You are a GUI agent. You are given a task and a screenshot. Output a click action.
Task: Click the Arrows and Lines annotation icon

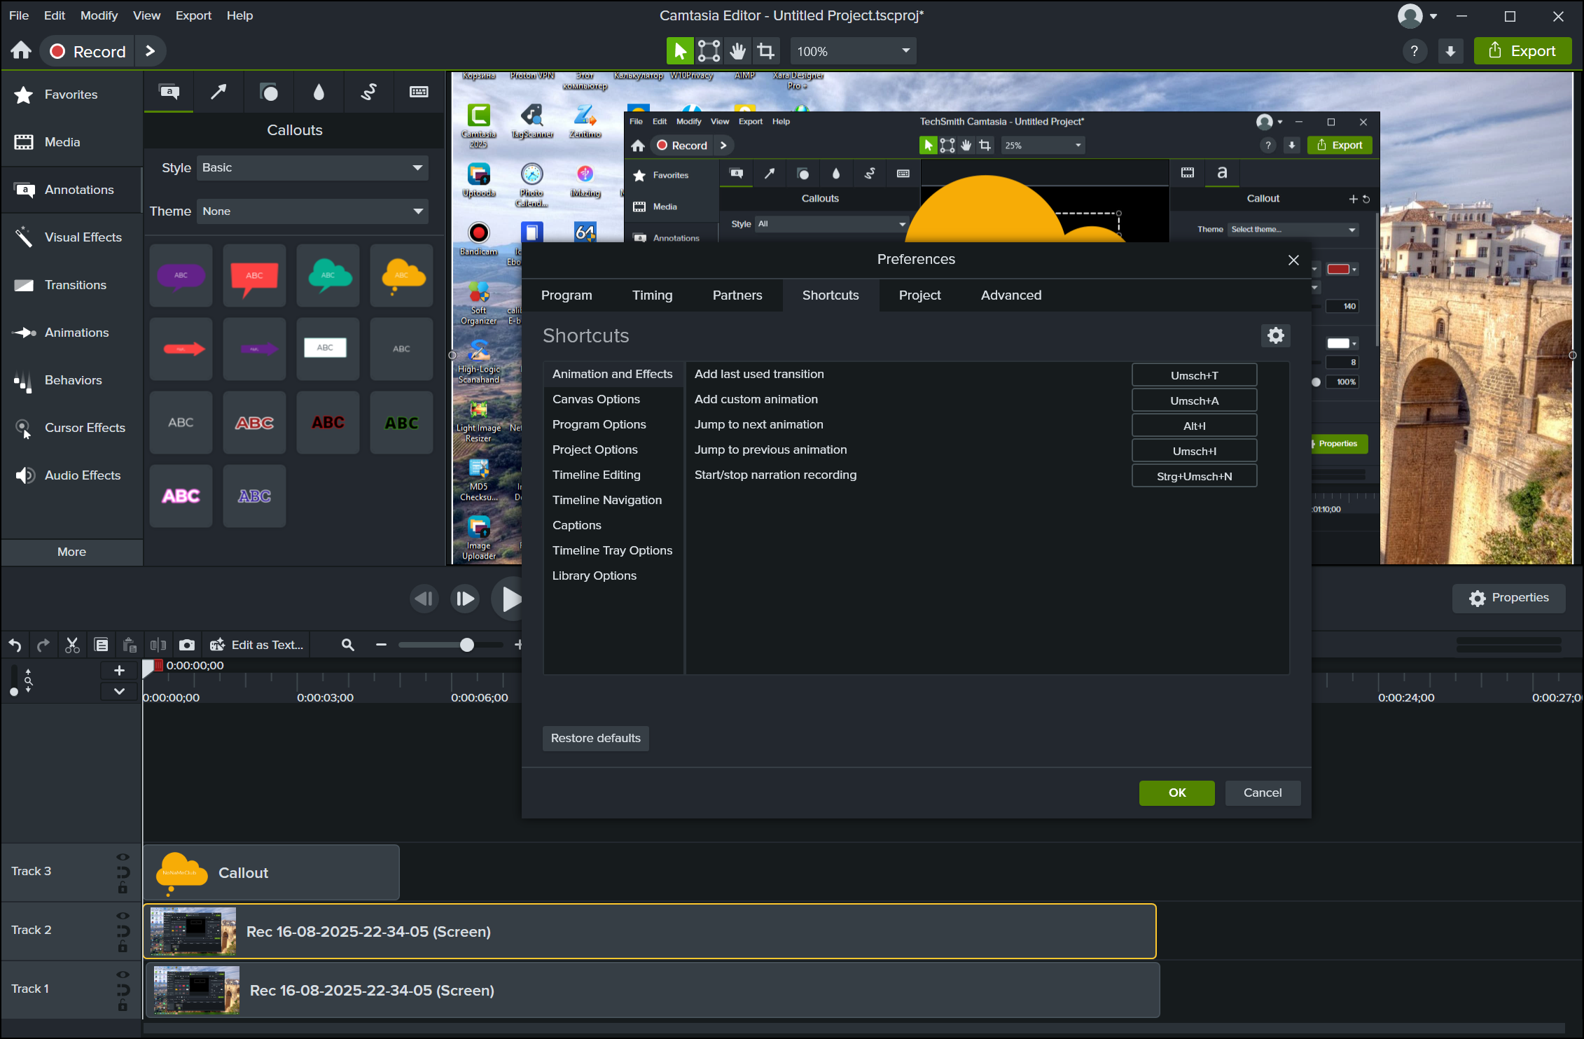click(x=218, y=92)
